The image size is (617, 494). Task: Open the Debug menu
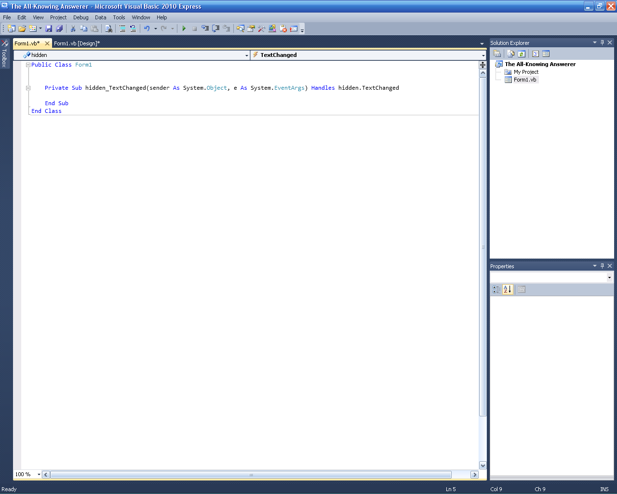coord(80,17)
